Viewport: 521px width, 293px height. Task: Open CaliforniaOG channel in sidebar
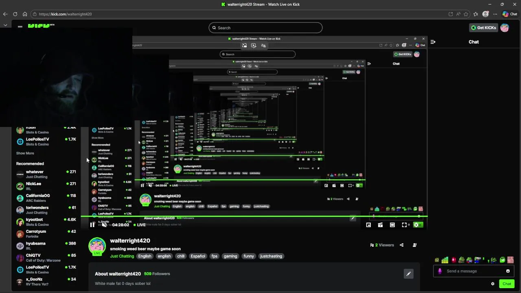pos(46,198)
